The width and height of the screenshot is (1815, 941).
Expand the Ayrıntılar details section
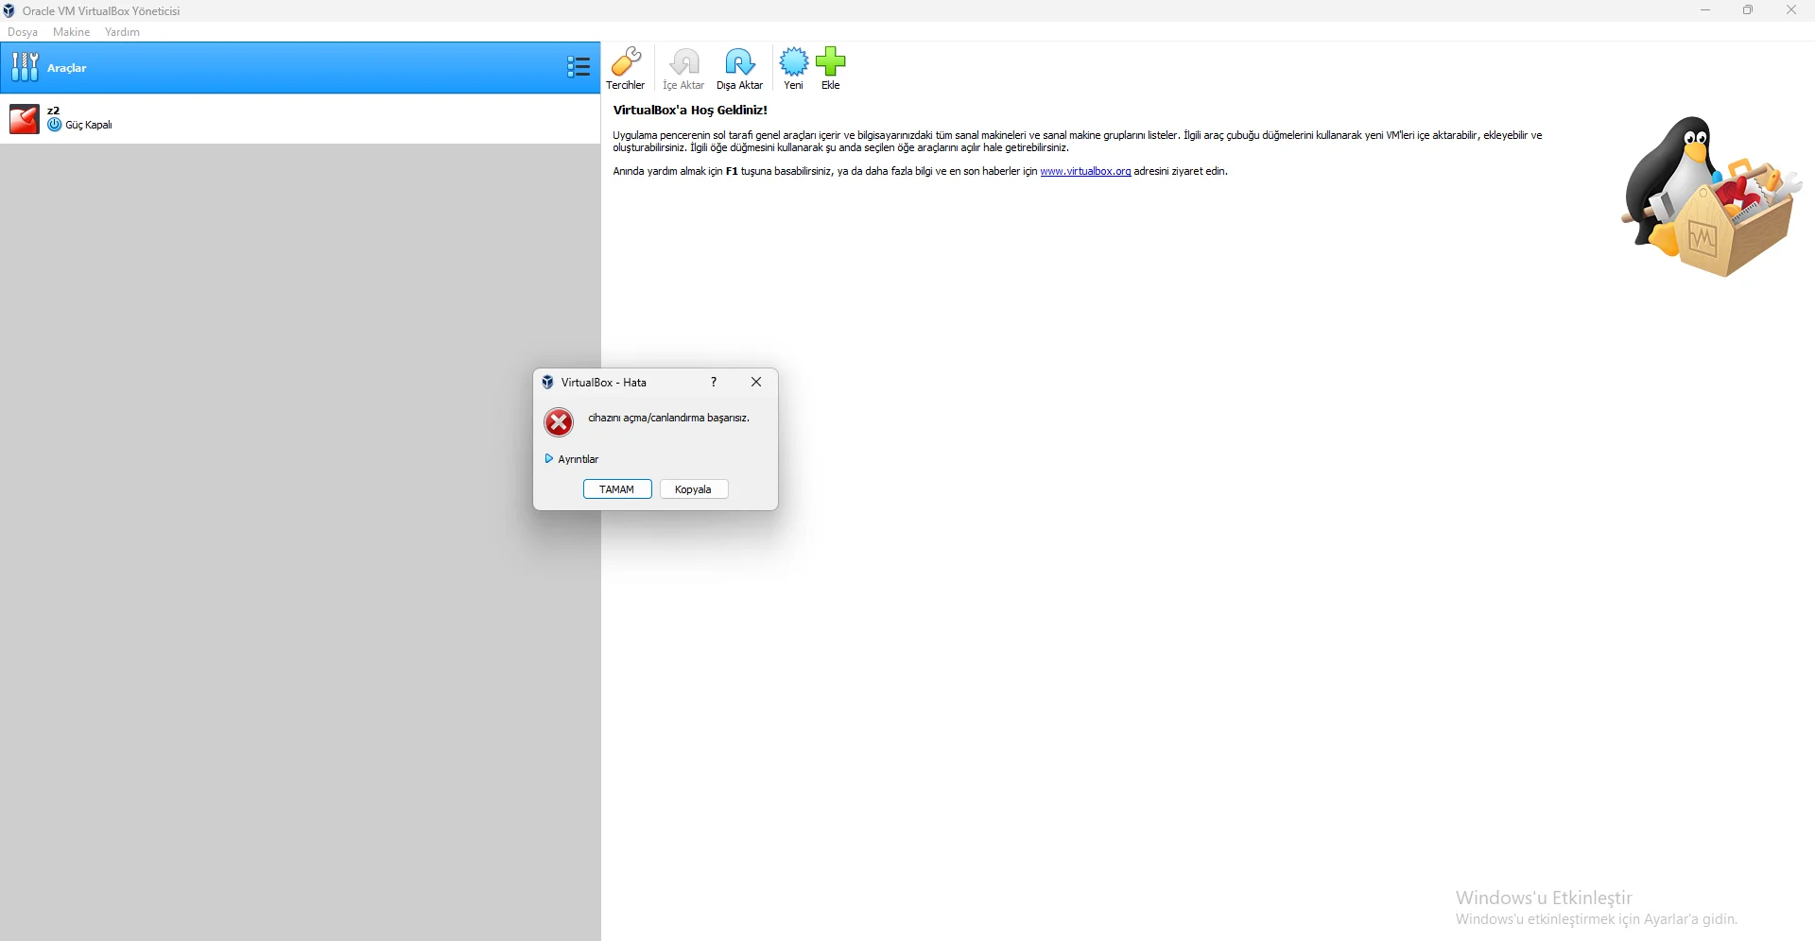(x=572, y=459)
